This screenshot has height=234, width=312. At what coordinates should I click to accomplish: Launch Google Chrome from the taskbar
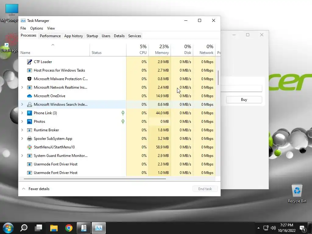click(x=69, y=228)
